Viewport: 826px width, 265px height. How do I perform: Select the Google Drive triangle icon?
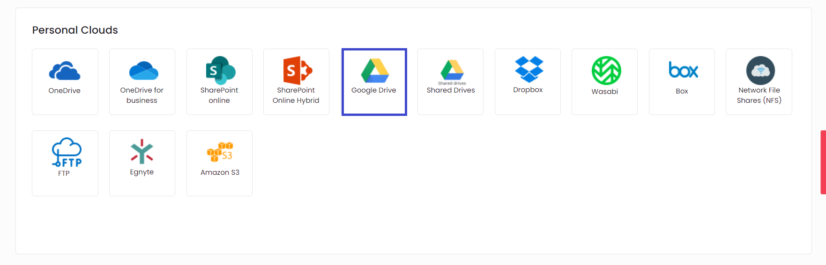tap(375, 71)
